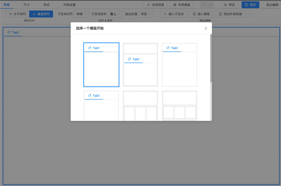Open the 内容设置 tab
This screenshot has height=186, width=281.
(69, 5)
